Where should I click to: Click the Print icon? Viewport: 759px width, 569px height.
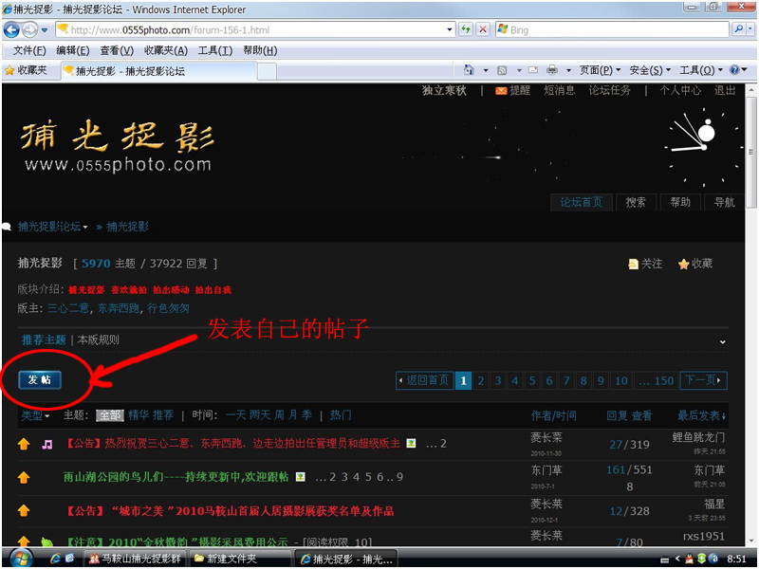(552, 70)
